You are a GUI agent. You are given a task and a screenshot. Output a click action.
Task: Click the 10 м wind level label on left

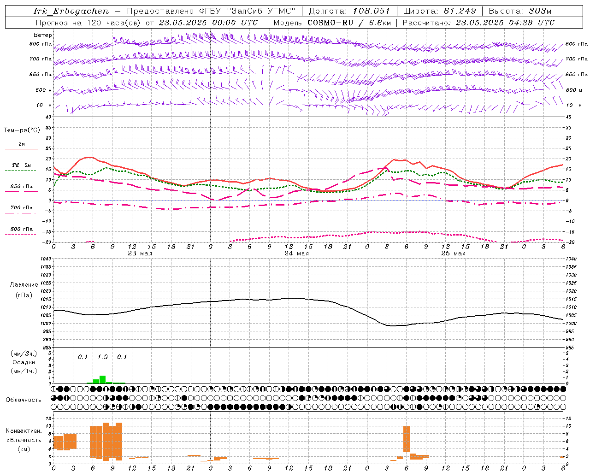click(44, 105)
